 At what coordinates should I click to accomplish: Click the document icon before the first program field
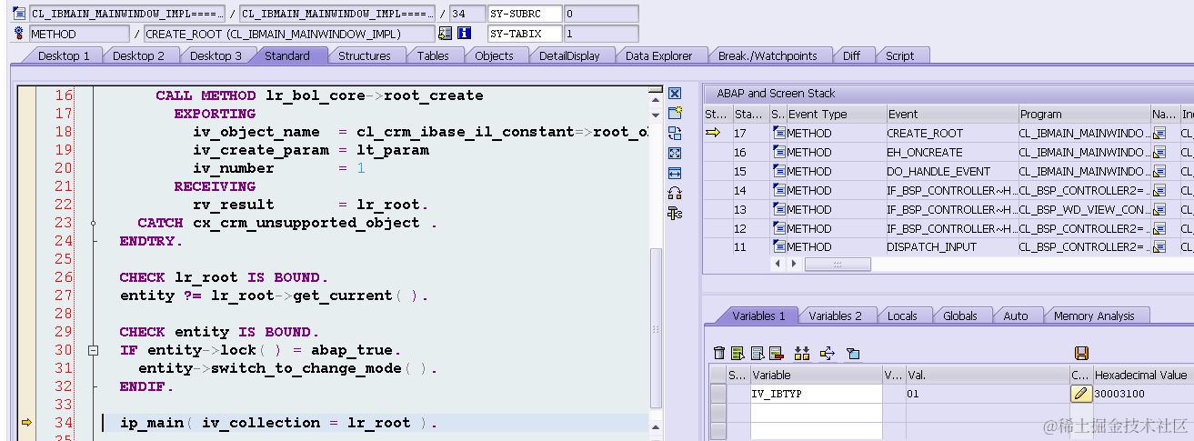pyautogui.click(x=20, y=14)
